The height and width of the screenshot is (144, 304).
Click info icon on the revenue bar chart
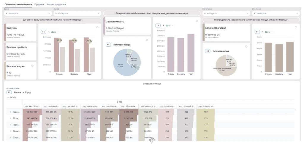[97, 27]
